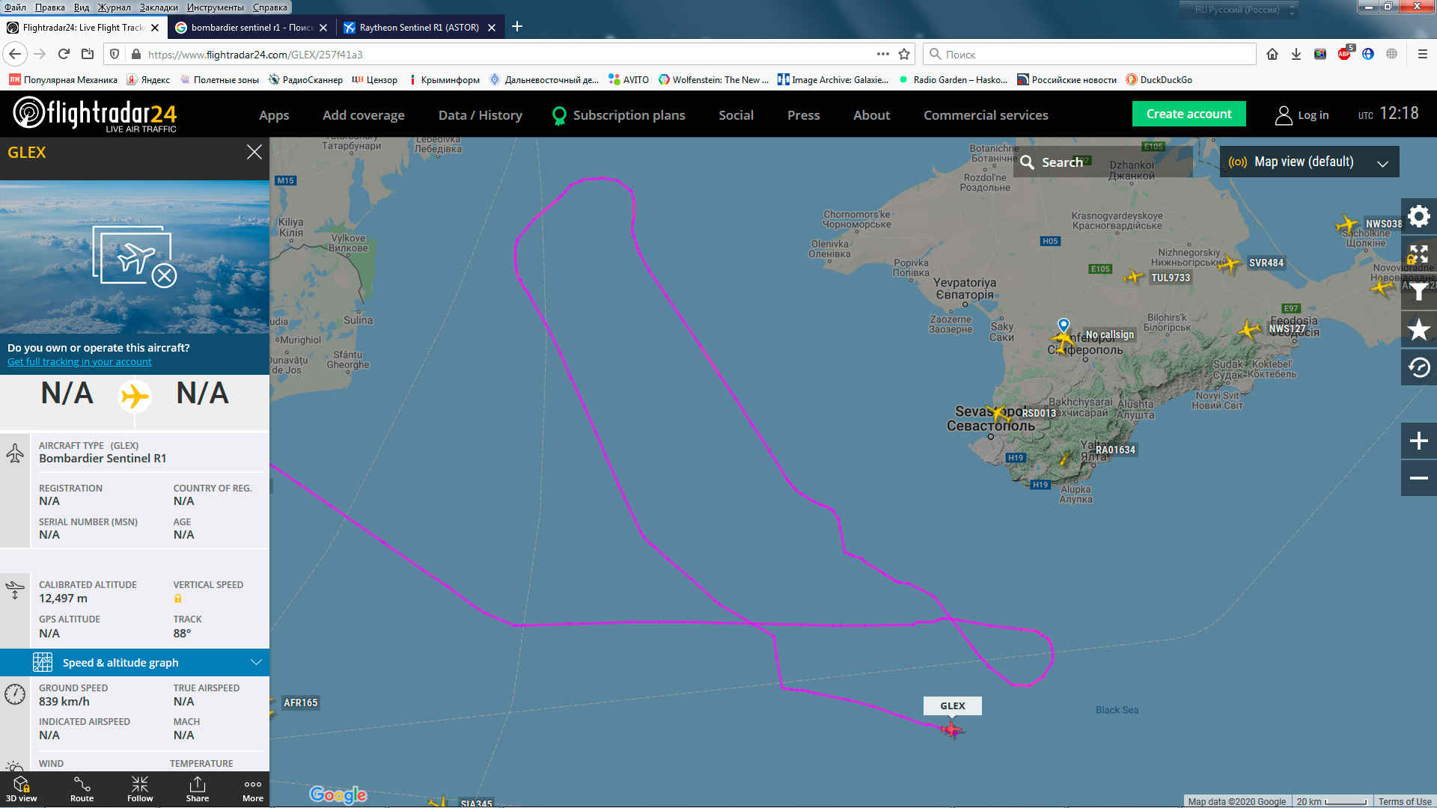
Task: Click the 3D view icon
Action: click(x=22, y=789)
